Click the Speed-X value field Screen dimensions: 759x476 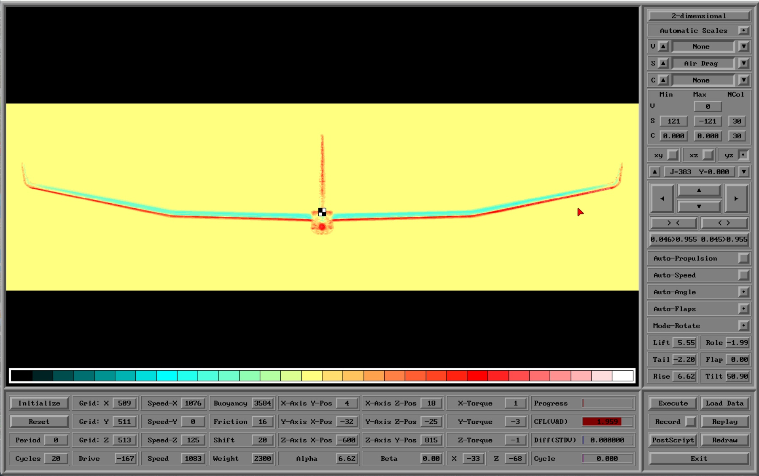[193, 403]
